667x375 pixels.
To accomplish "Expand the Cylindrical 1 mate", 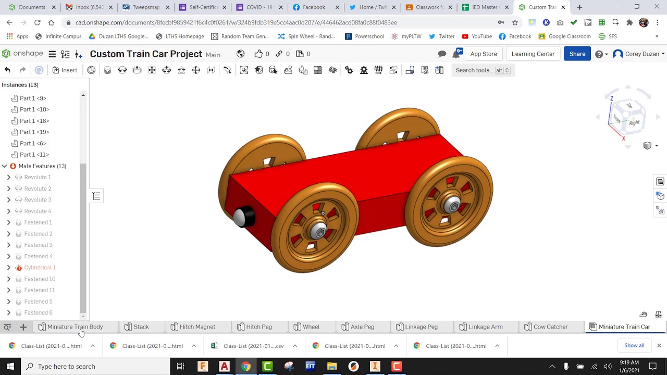I will [x=8, y=268].
